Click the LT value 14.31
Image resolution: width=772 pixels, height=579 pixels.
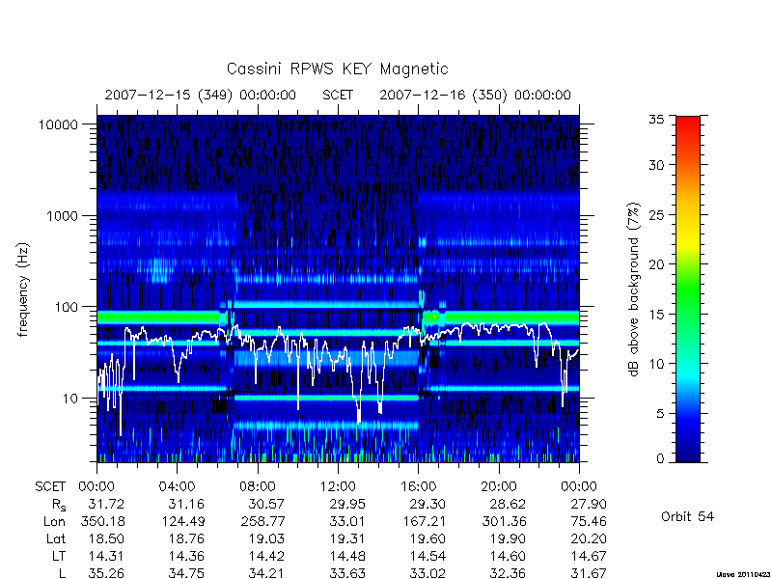106,556
